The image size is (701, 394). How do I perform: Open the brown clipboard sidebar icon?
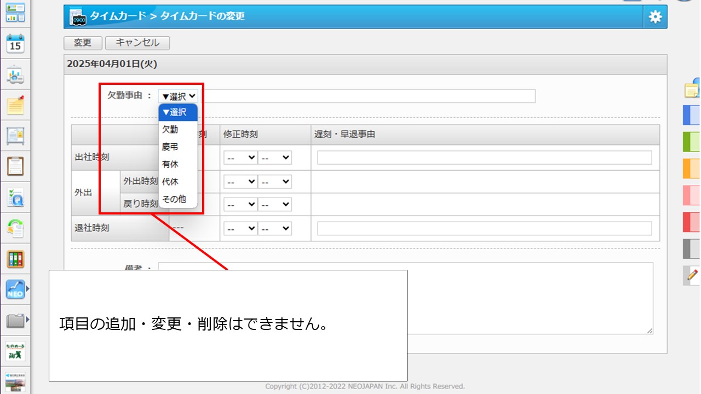(15, 166)
